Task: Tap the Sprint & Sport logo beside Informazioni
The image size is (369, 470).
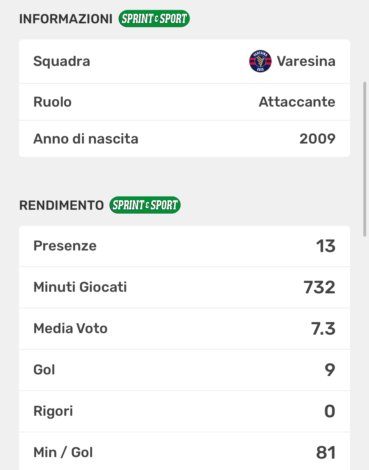Action: click(x=154, y=19)
